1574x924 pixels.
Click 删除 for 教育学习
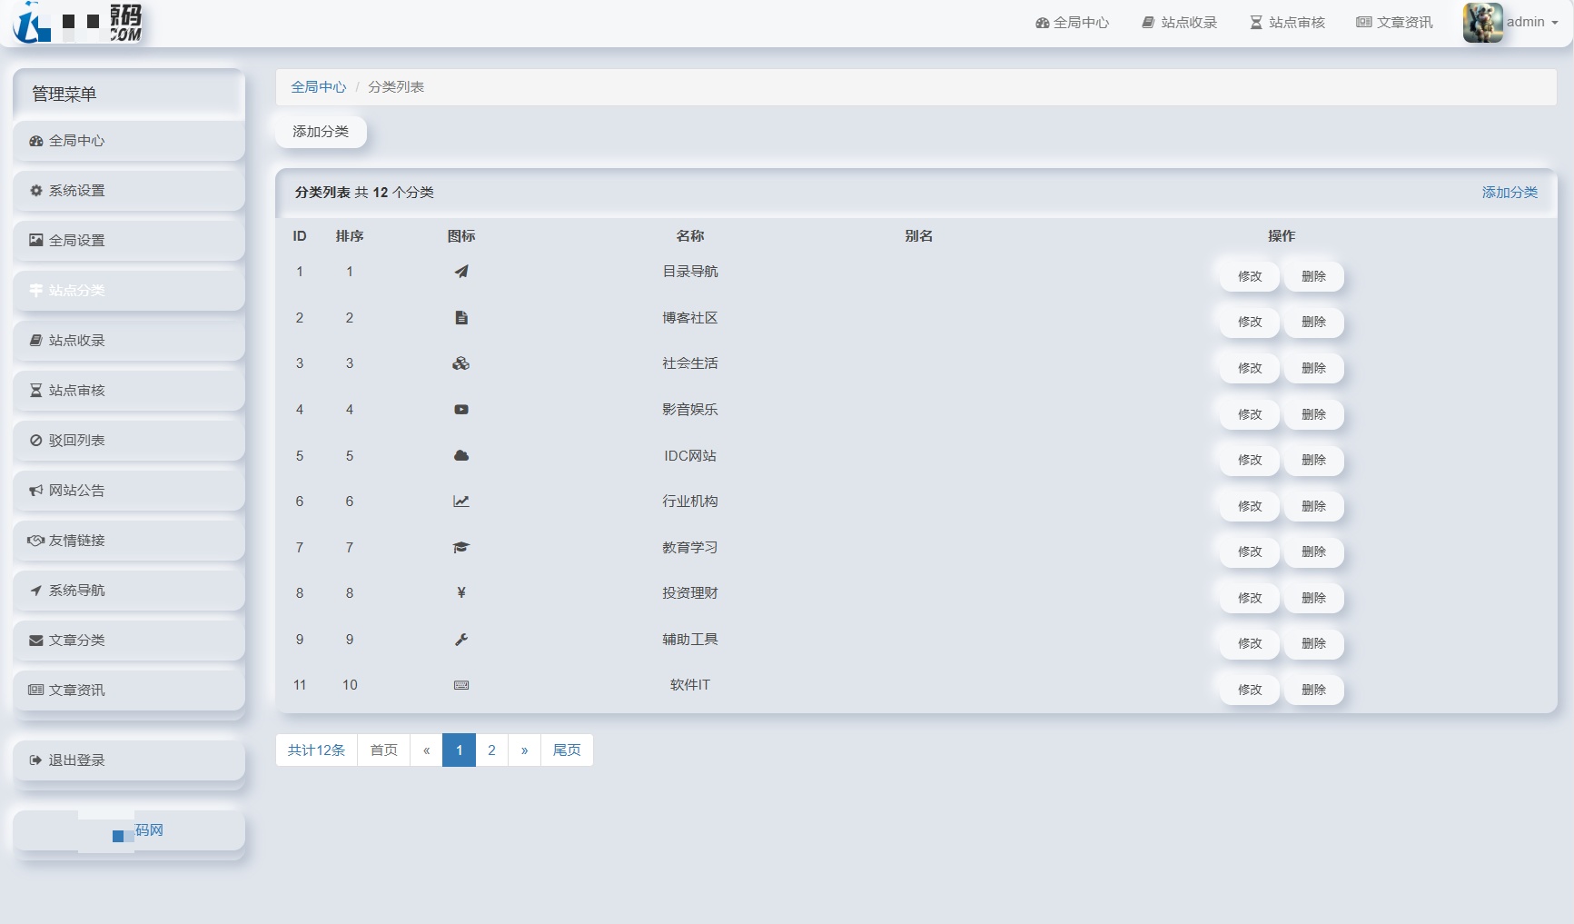click(1313, 551)
